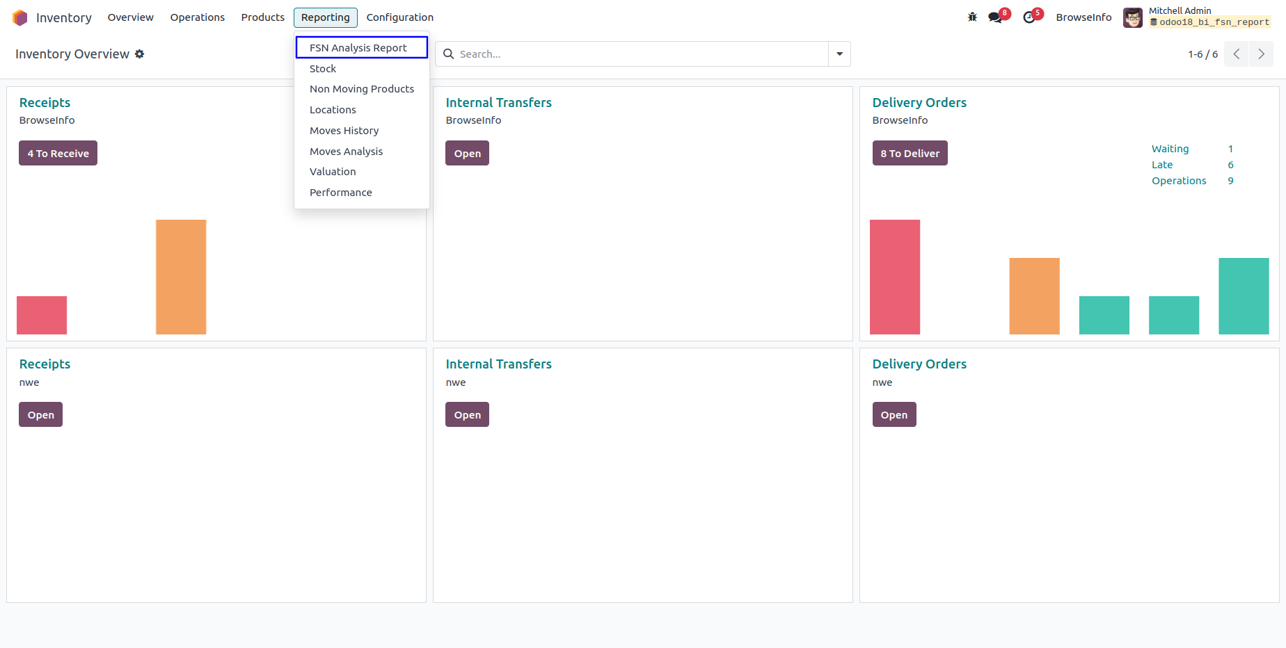Open the activities clock icon
1286x648 pixels.
(x=1029, y=17)
